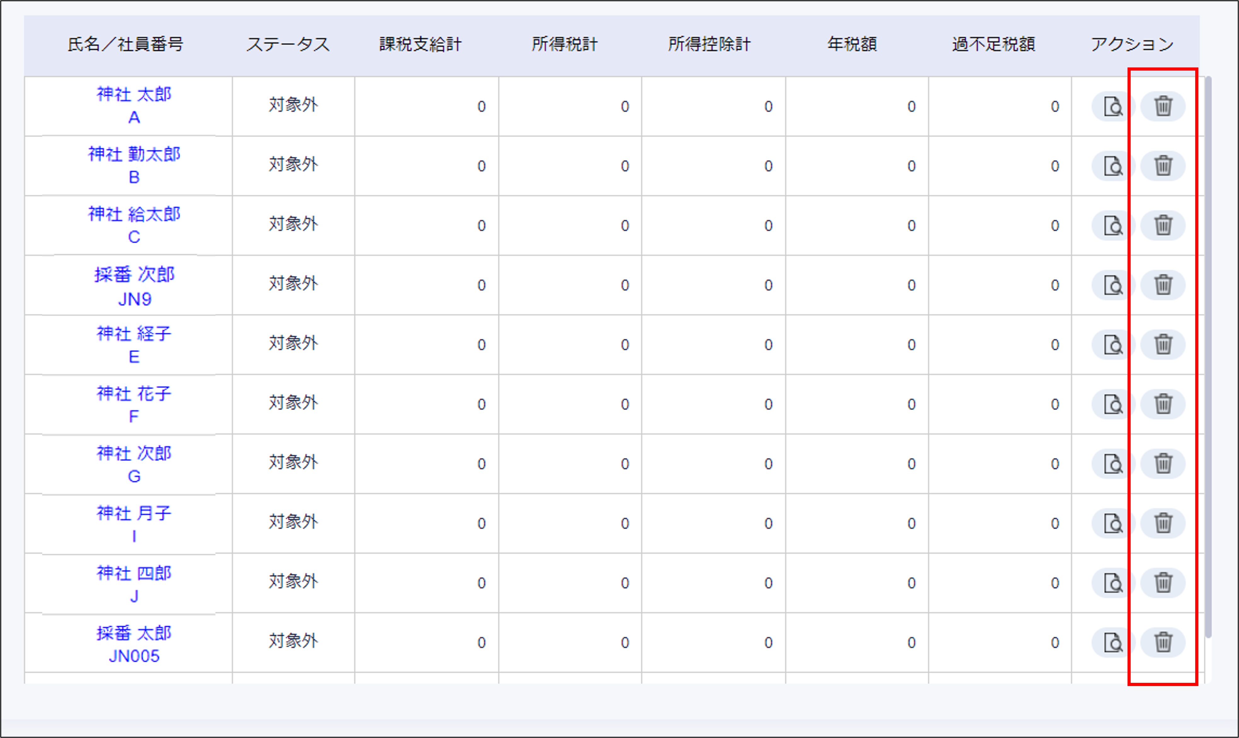1239x738 pixels.
Task: Click the trash icon for 神社 花子
Action: tap(1163, 404)
